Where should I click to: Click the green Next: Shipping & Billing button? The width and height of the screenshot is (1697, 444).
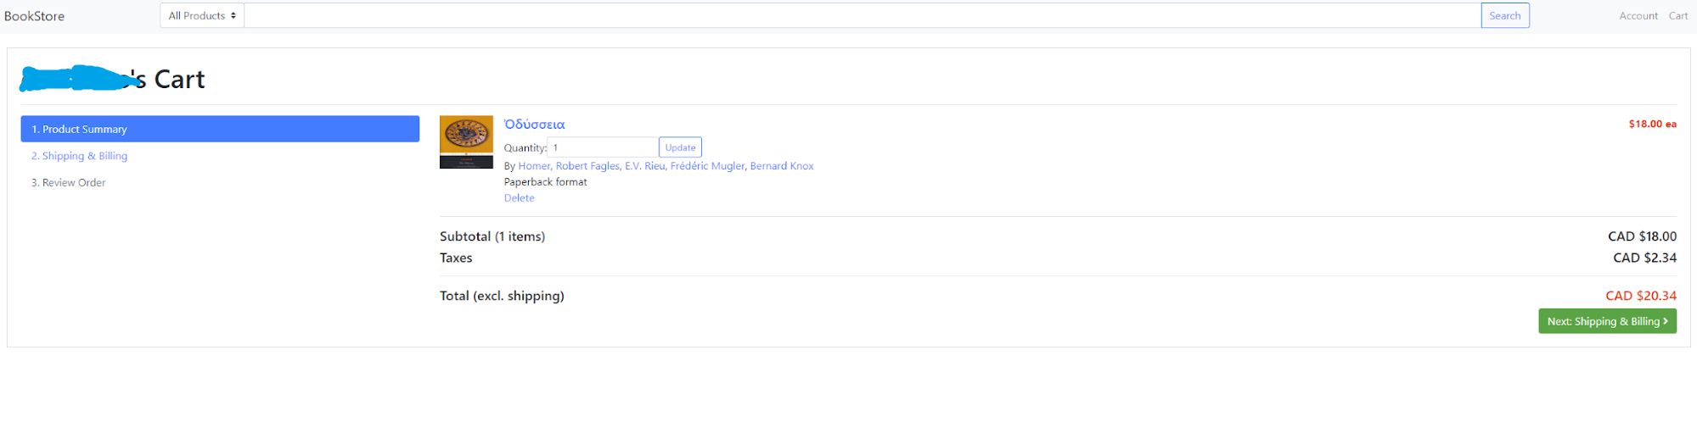[1606, 321]
